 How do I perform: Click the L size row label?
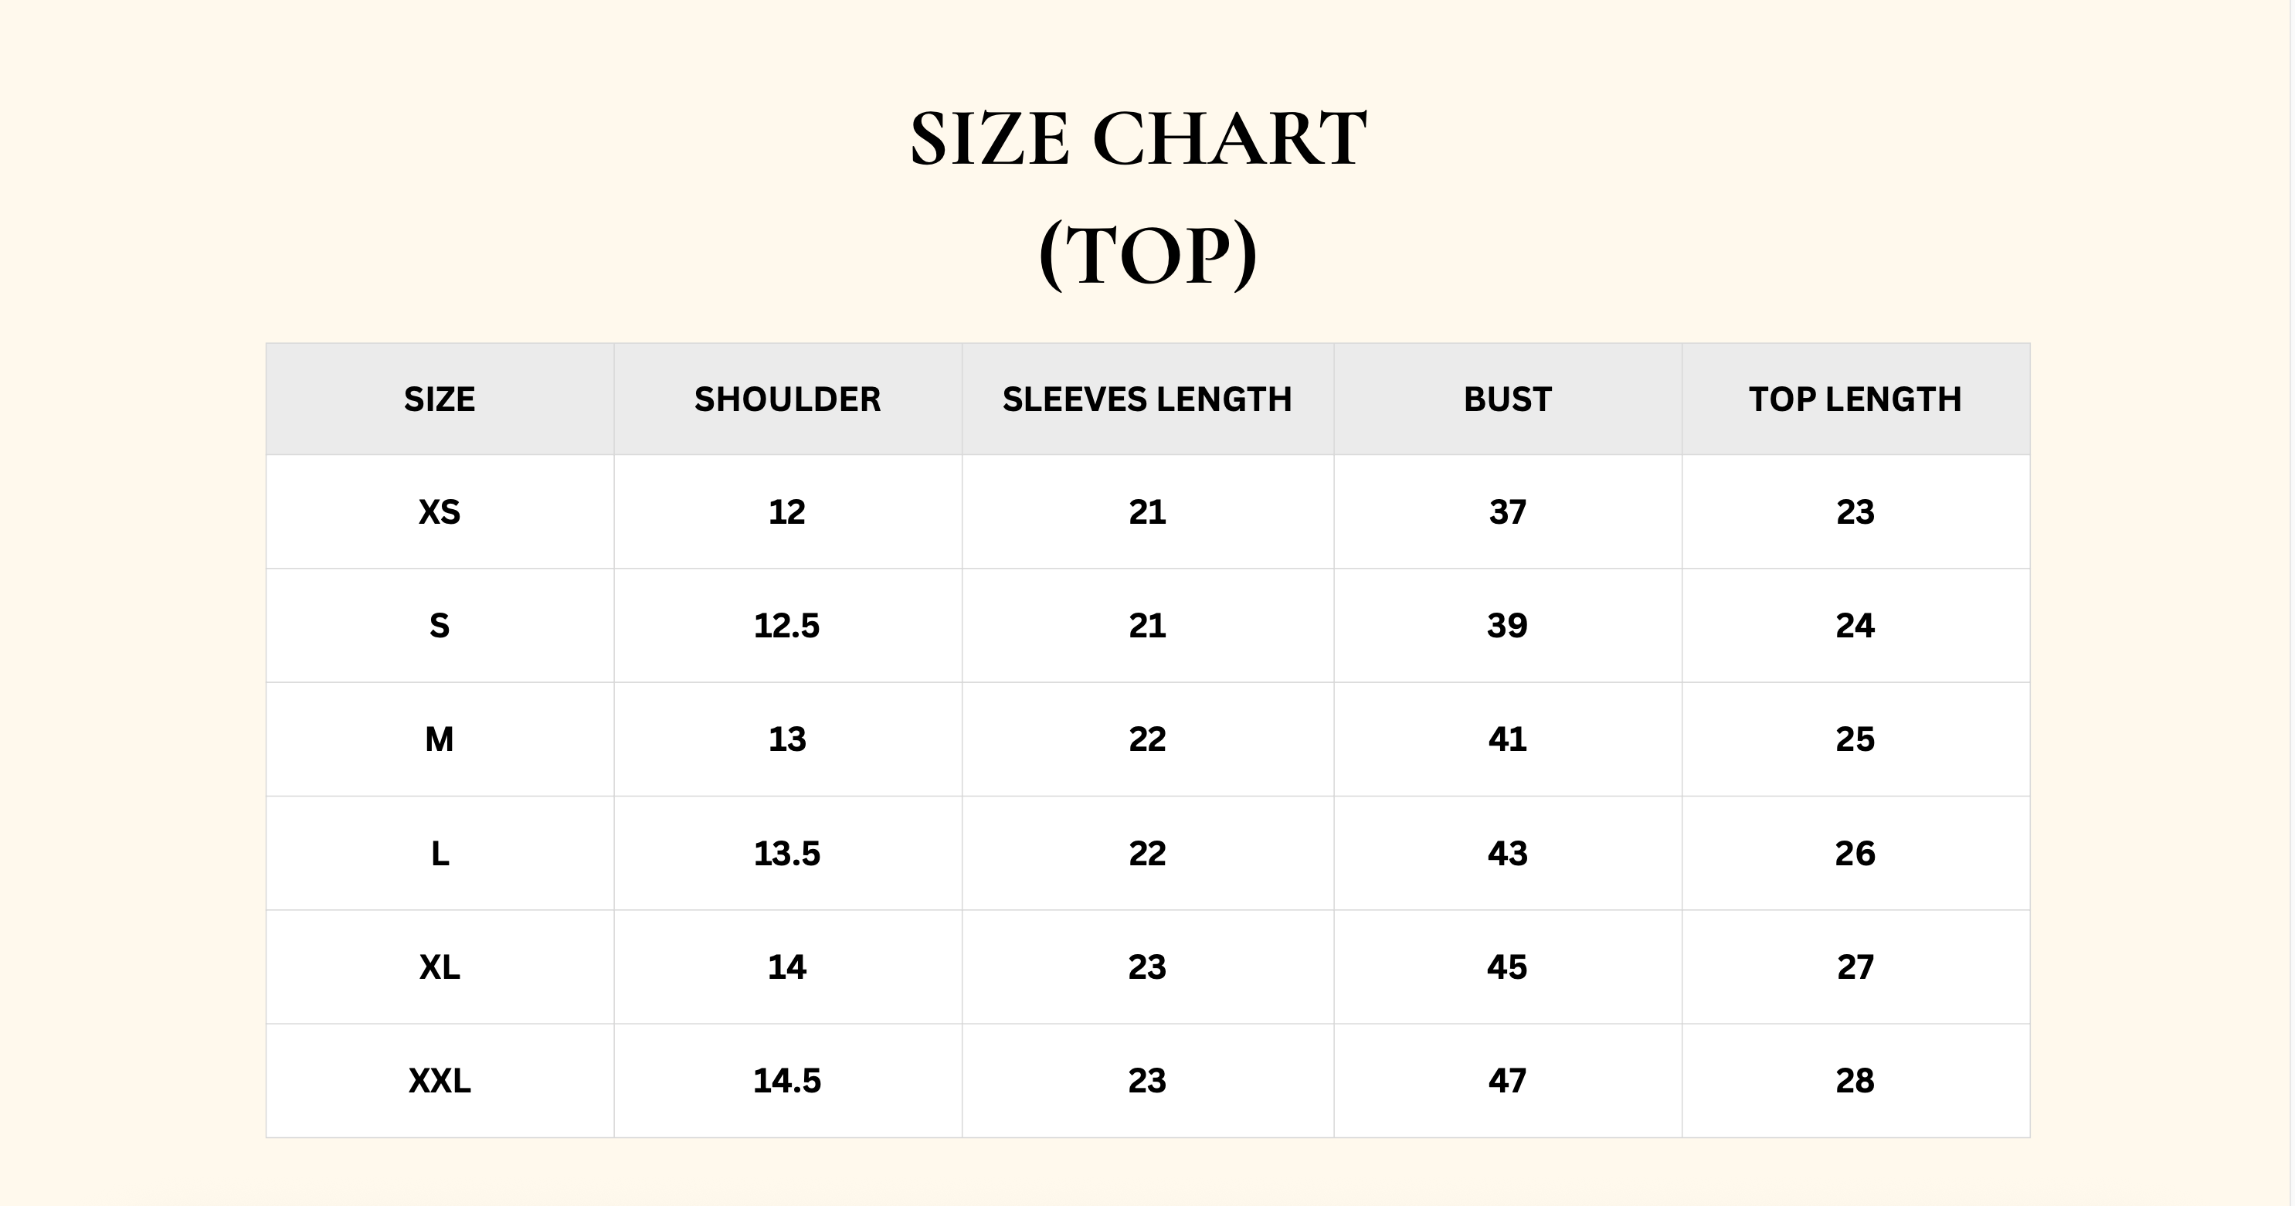tap(440, 854)
